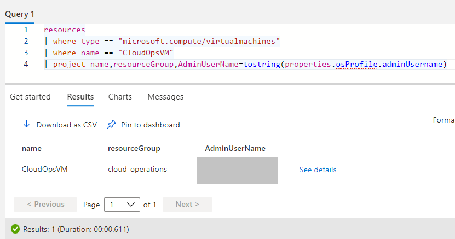Click the Next page button
The width and height of the screenshot is (455, 239).
point(187,205)
